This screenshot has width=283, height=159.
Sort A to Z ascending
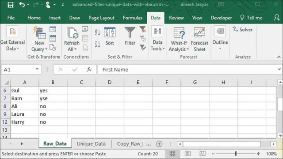(x=97, y=32)
